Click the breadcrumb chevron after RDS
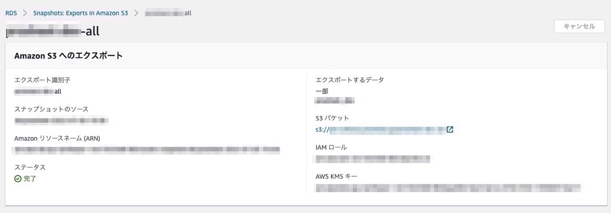611x213 pixels. point(25,13)
